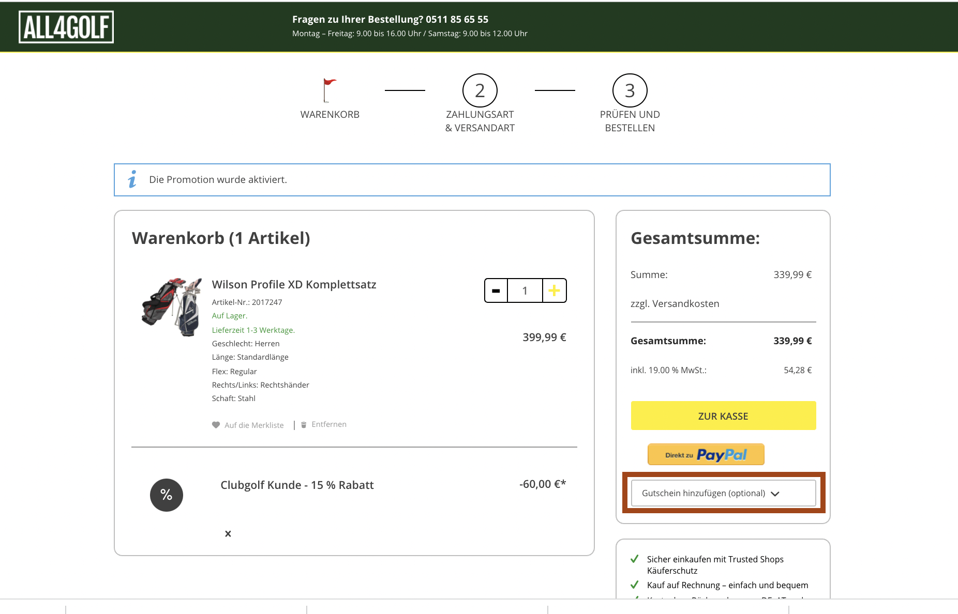Click the quantity input field showing 1
958x614 pixels.
click(x=525, y=290)
